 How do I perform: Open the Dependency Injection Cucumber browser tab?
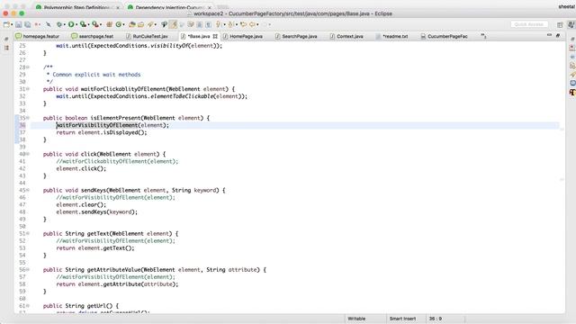point(170,7)
